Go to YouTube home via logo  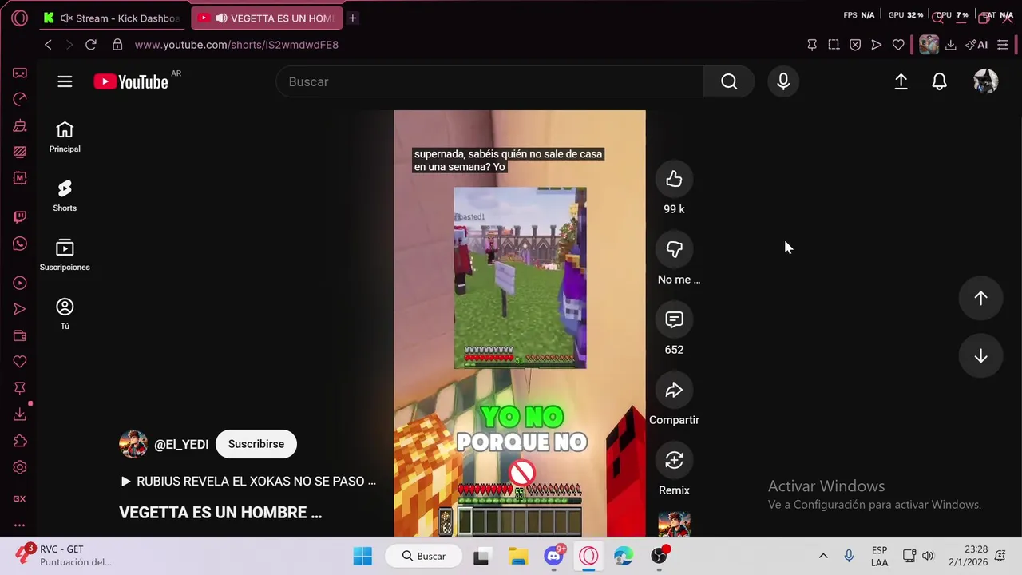pos(131,81)
